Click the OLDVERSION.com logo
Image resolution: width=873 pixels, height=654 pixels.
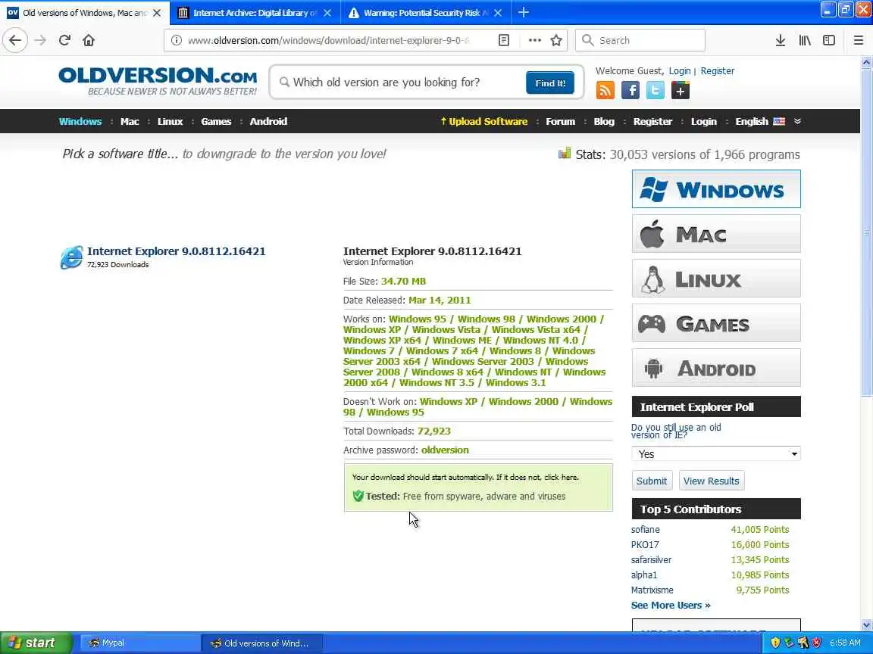tap(158, 81)
